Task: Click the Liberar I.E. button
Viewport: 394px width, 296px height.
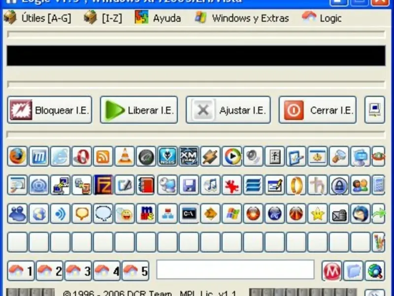Action: [139, 110]
